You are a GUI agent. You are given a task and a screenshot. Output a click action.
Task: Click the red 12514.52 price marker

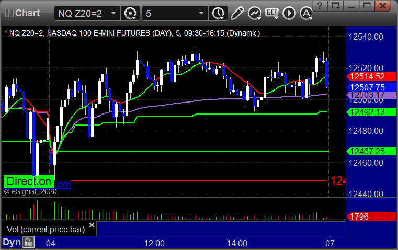(x=371, y=76)
